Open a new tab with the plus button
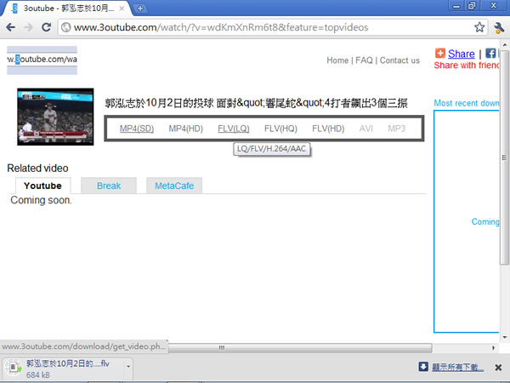 (x=140, y=9)
